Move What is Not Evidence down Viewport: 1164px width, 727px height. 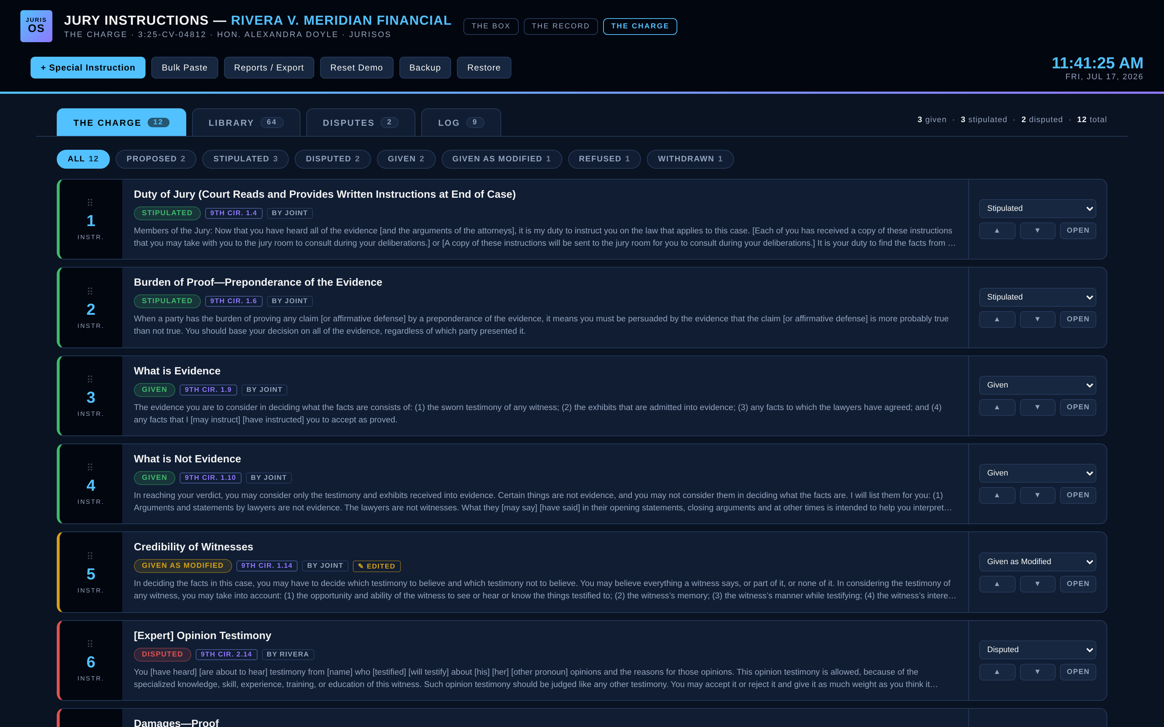tap(1037, 495)
